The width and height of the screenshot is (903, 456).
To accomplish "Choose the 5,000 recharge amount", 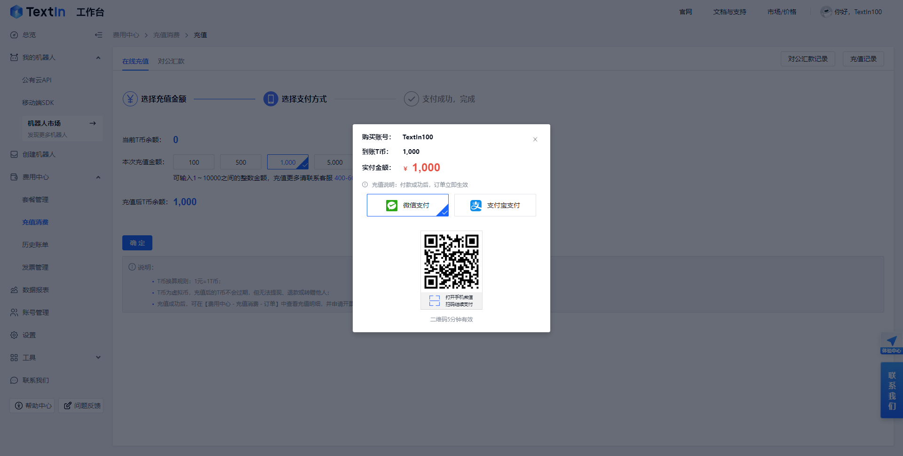I will pos(333,162).
